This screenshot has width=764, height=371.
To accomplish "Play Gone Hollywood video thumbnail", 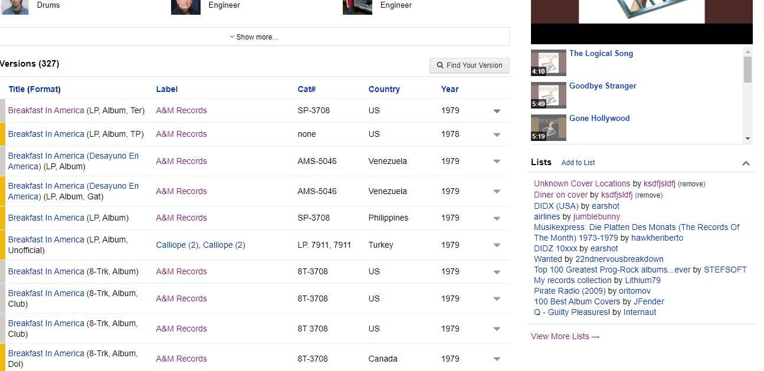I will coord(549,127).
